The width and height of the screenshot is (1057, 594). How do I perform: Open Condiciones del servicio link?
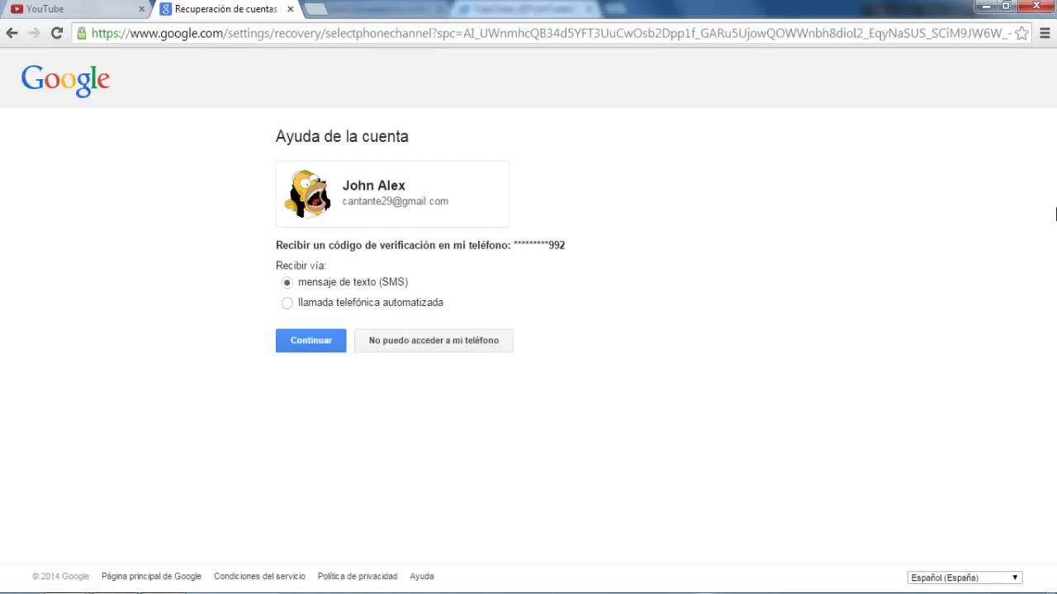(259, 577)
